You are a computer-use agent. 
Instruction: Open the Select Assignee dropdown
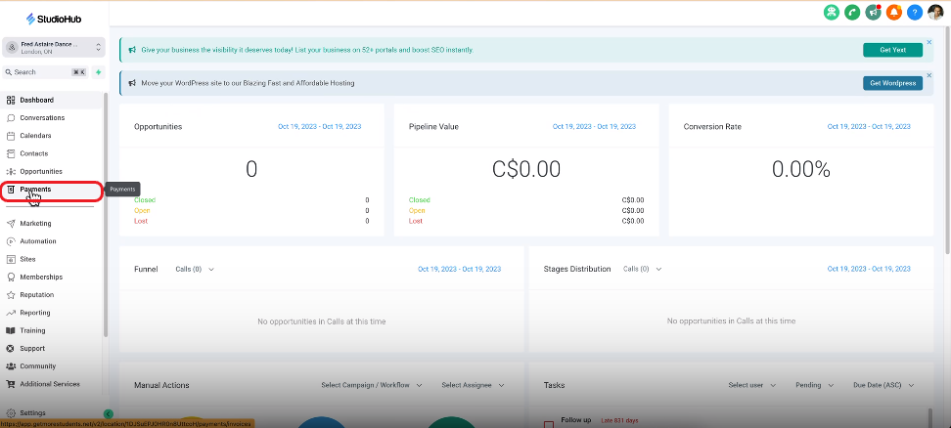pyautogui.click(x=474, y=385)
